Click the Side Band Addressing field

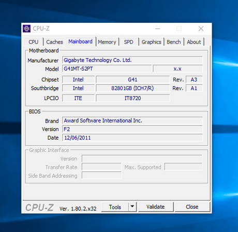pyautogui.click(x=101, y=175)
